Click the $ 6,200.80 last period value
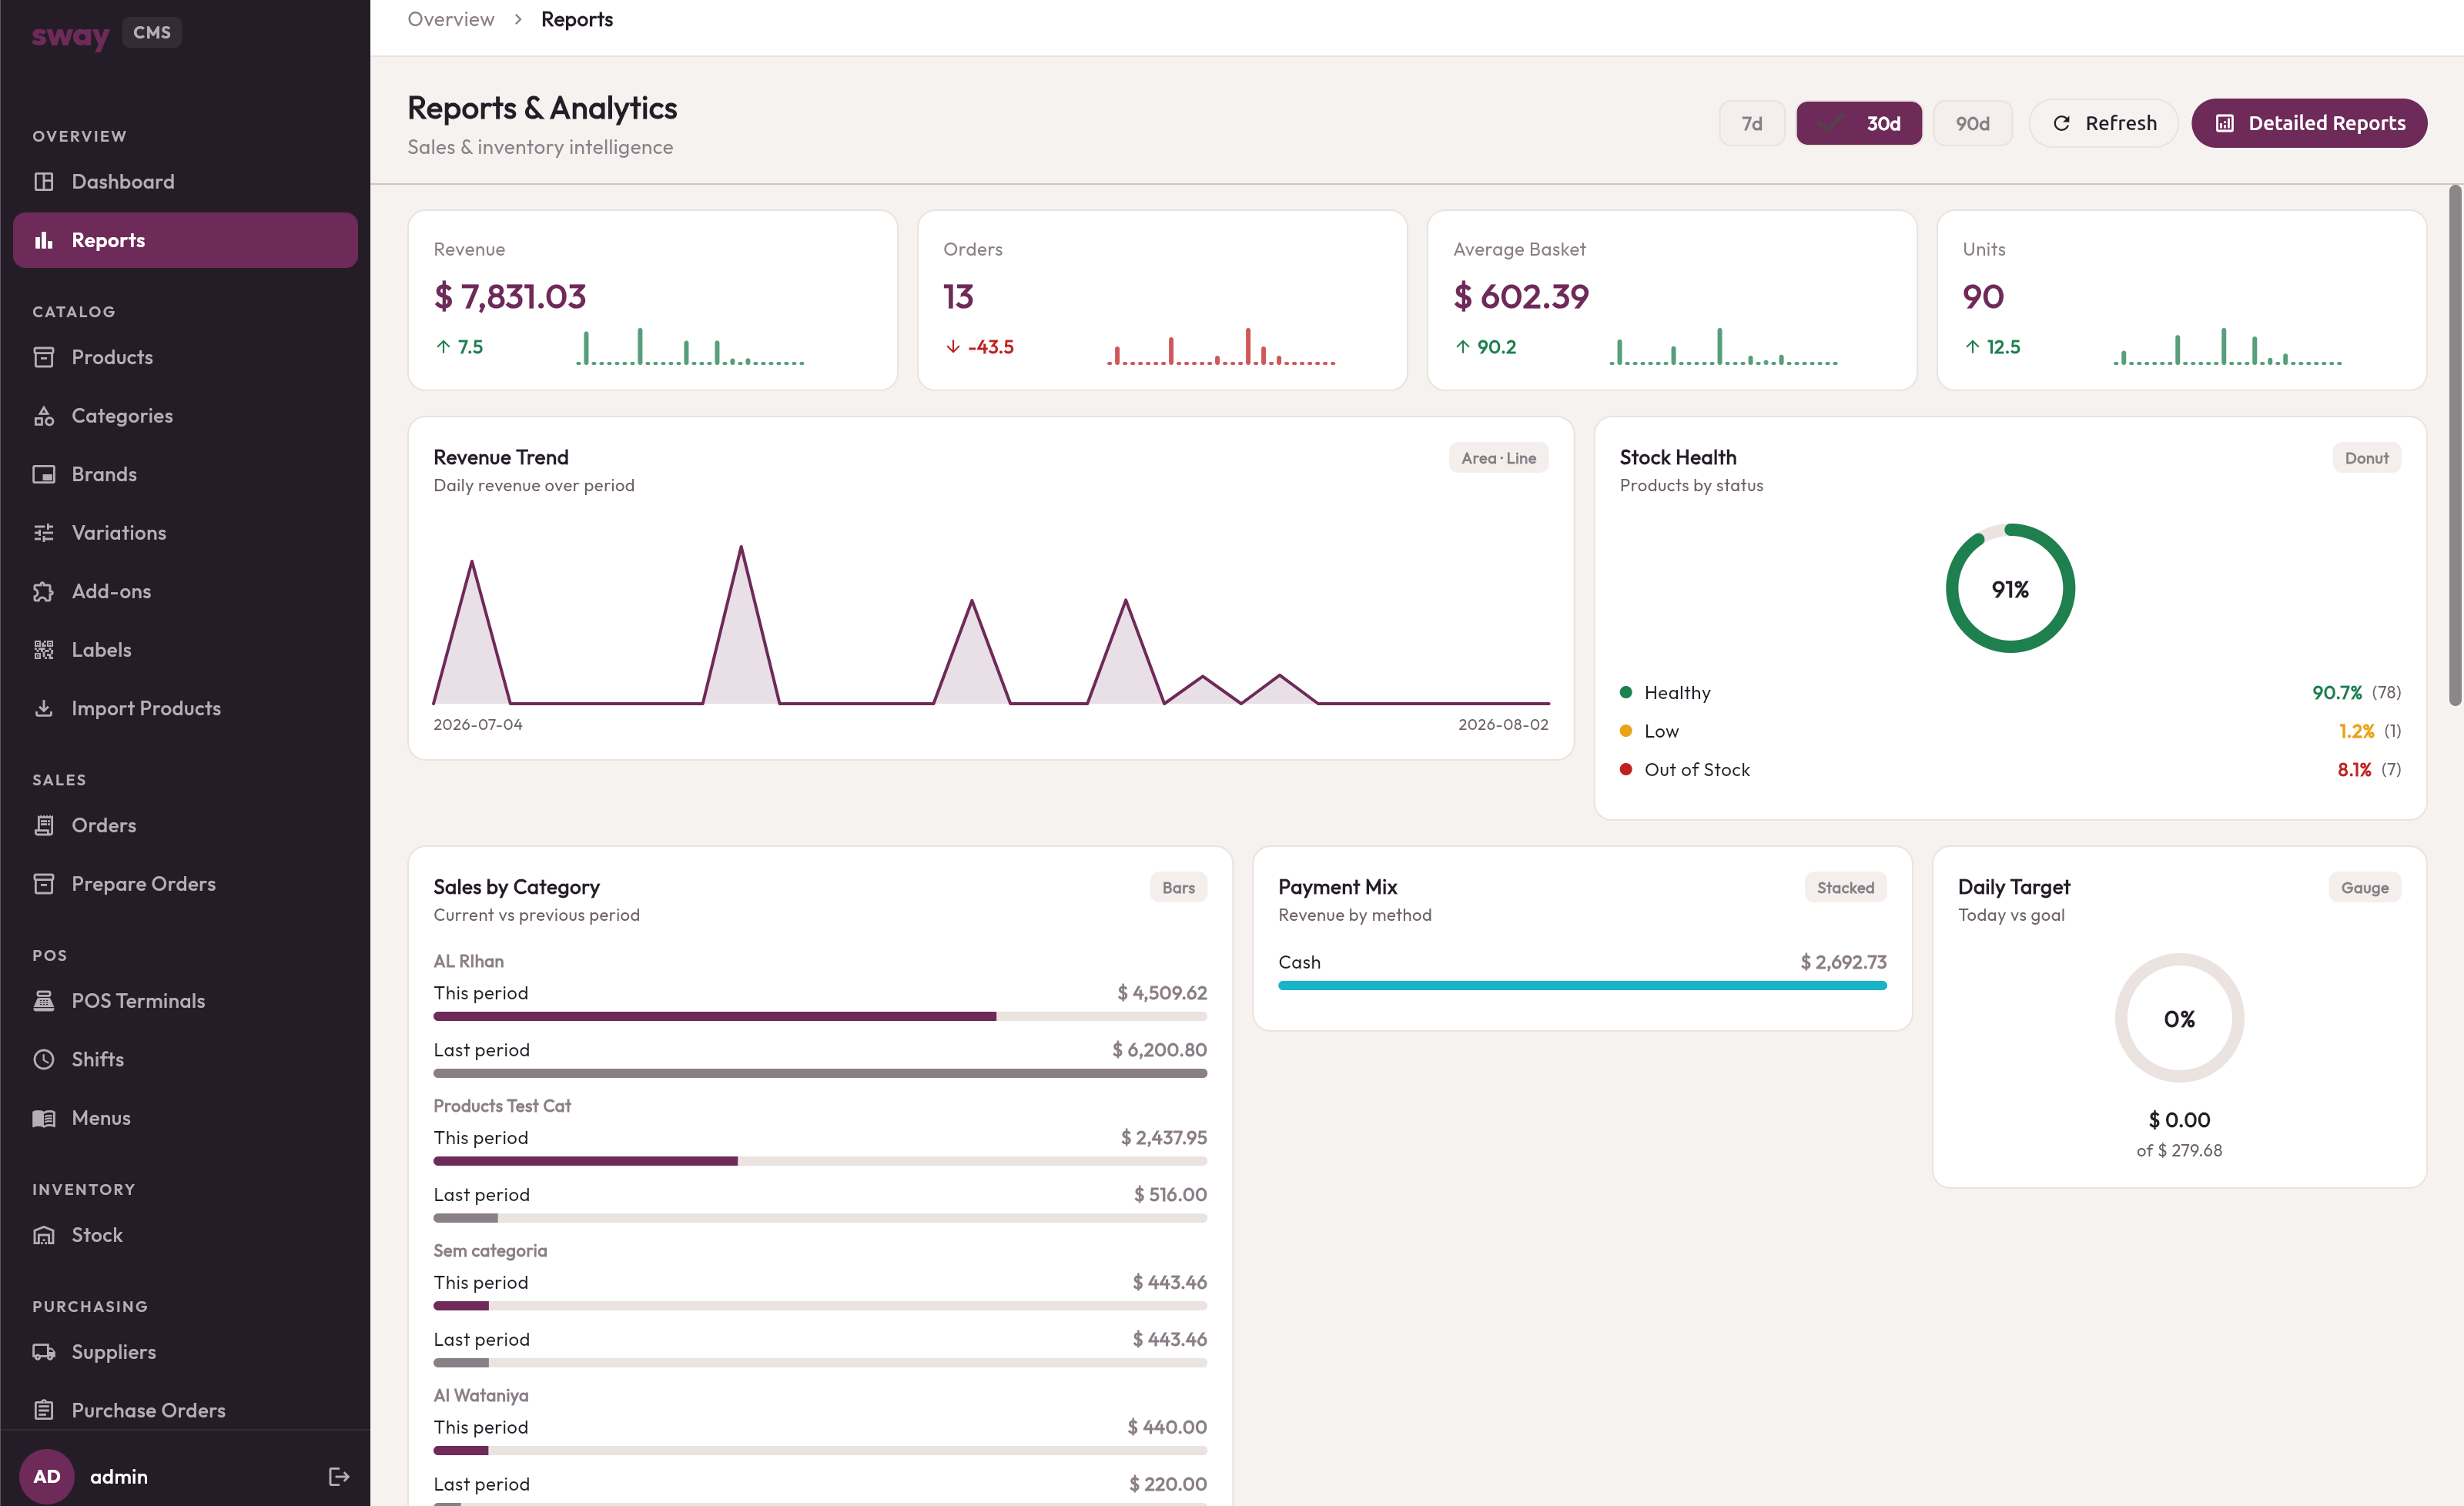Screen dimensions: 2464x1506 click(x=1159, y=1049)
